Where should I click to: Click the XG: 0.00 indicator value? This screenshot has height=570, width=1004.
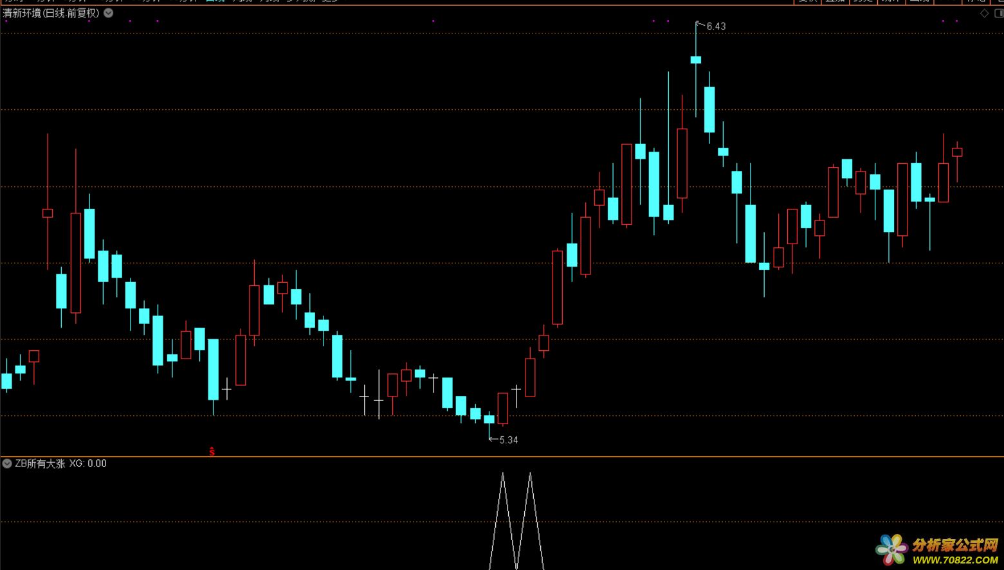click(88, 463)
